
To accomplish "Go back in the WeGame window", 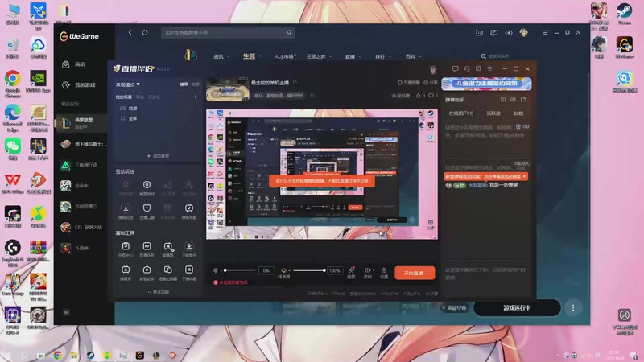I will click(x=130, y=32).
